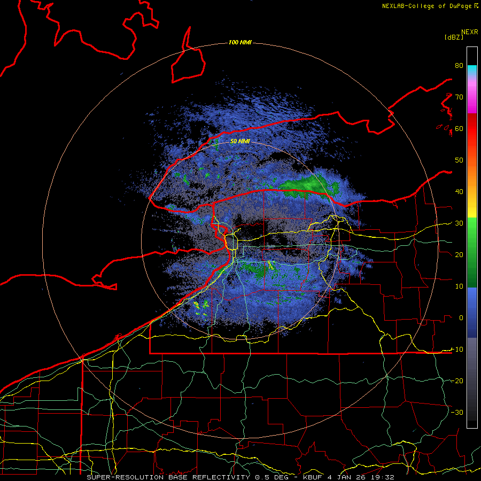This screenshot has width=481, height=481.
Task: Click the large green reflectivity band over the lake
Action: pyautogui.click(x=308, y=185)
